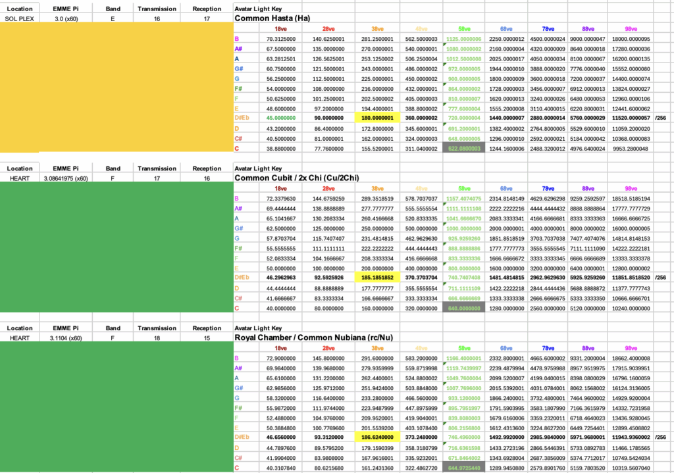This screenshot has width=674, height=473.
Task: Click the Band value E for SOL PLEX
Action: click(x=113, y=19)
